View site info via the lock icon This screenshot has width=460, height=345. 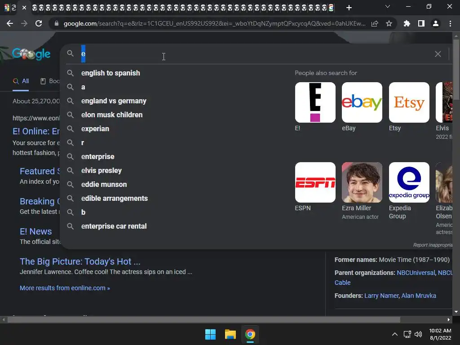pyautogui.click(x=56, y=23)
